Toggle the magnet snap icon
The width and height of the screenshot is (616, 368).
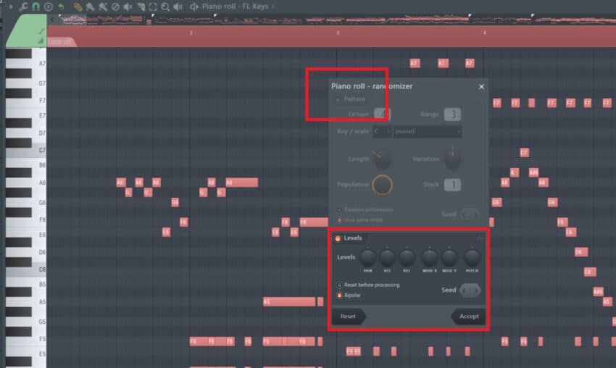coord(36,7)
